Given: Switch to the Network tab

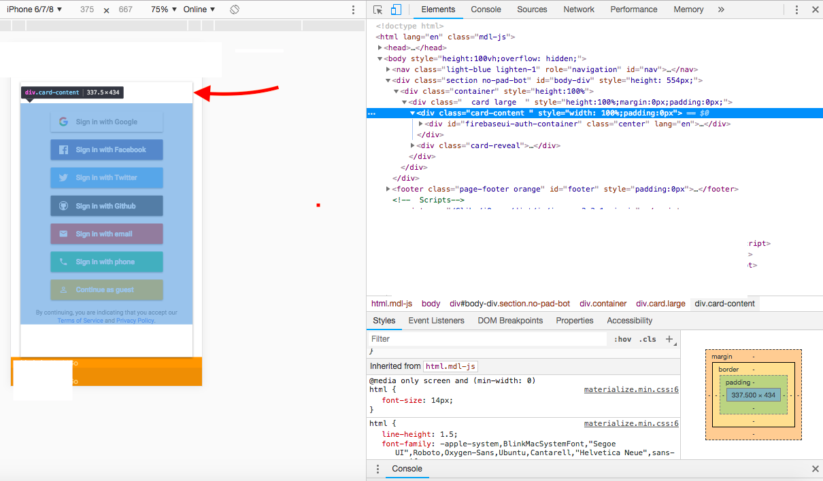Looking at the screenshot, I should pyautogui.click(x=578, y=10).
